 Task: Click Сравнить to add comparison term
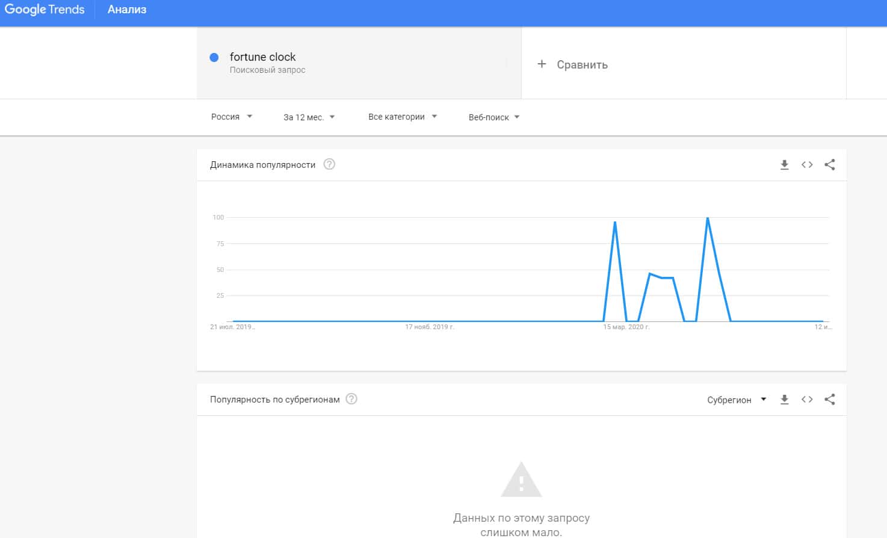(582, 65)
